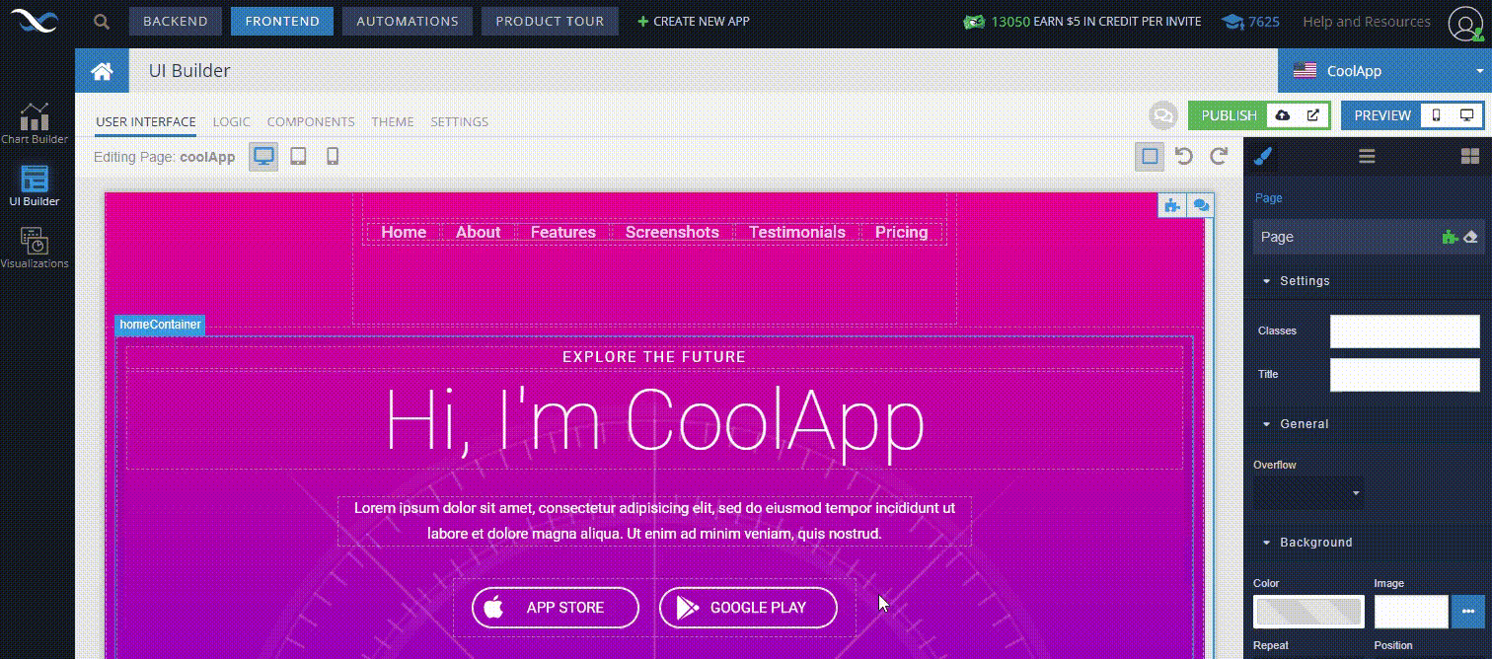Select the Hi, I'm CoolApp heading

coord(654,421)
